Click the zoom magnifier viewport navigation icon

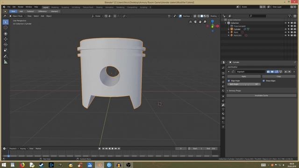(x=205, y=22)
